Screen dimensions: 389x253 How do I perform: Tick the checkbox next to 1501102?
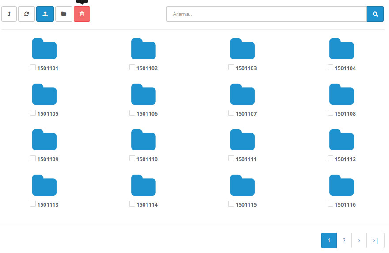coord(132,68)
